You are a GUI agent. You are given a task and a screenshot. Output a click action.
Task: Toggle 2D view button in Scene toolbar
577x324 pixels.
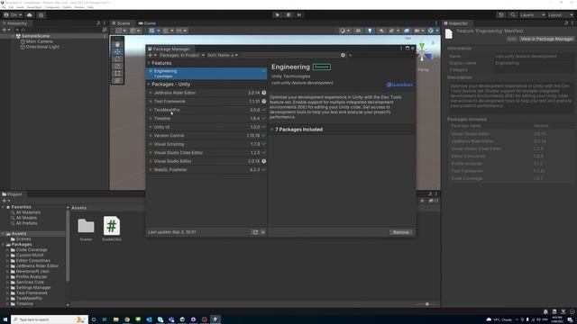pyautogui.click(x=358, y=31)
